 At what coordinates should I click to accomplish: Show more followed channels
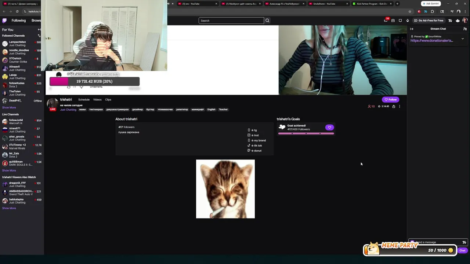tap(9, 107)
